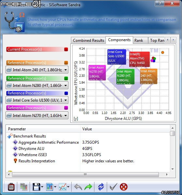
Task: Click diamond icon beside Aggregate Arithmetic Performance
Action: coord(15,142)
